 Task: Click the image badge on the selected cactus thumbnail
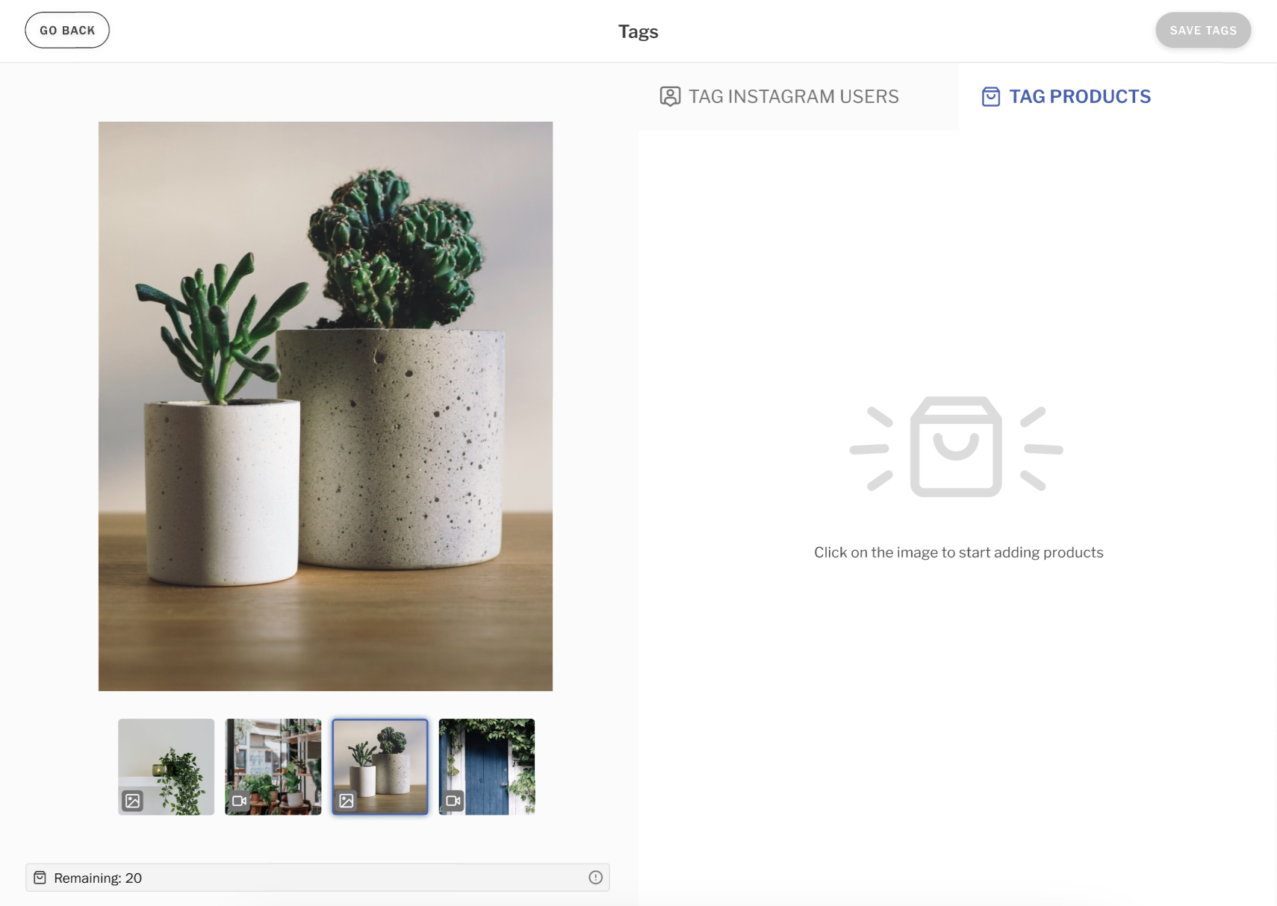(347, 802)
